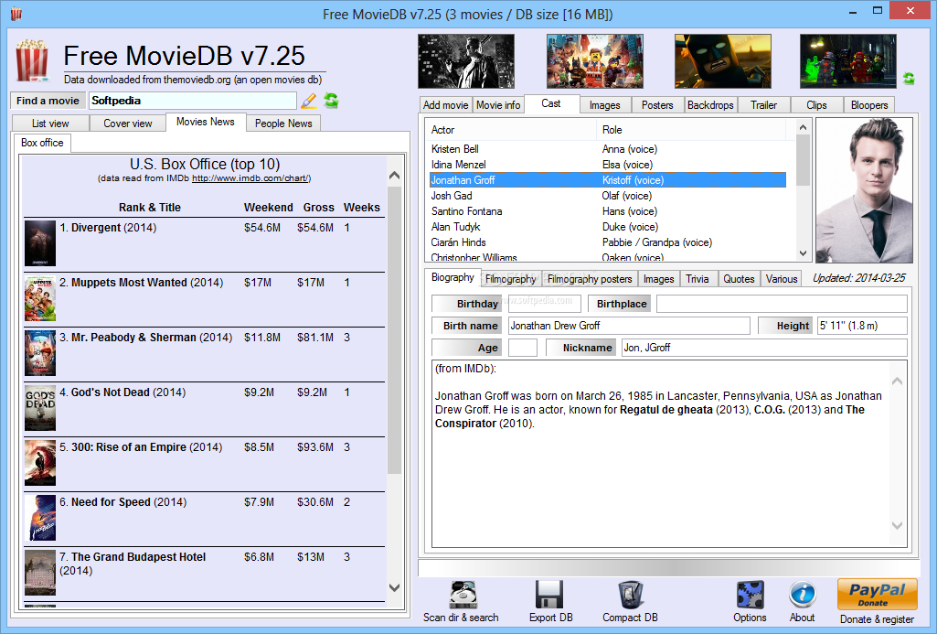Click the Role column header
Viewport: 937px width, 634px height.
693,130
